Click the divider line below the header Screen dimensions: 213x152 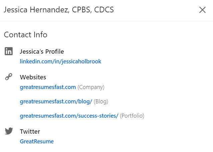[x=106, y=21]
